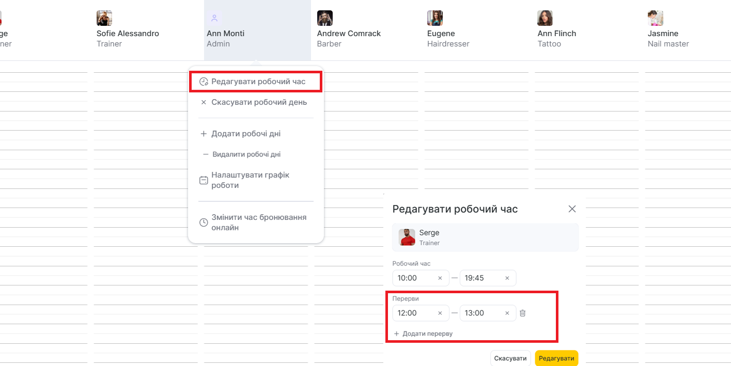This screenshot has width=731, height=366.
Task: Select the Jasmine column name
Action: click(663, 34)
